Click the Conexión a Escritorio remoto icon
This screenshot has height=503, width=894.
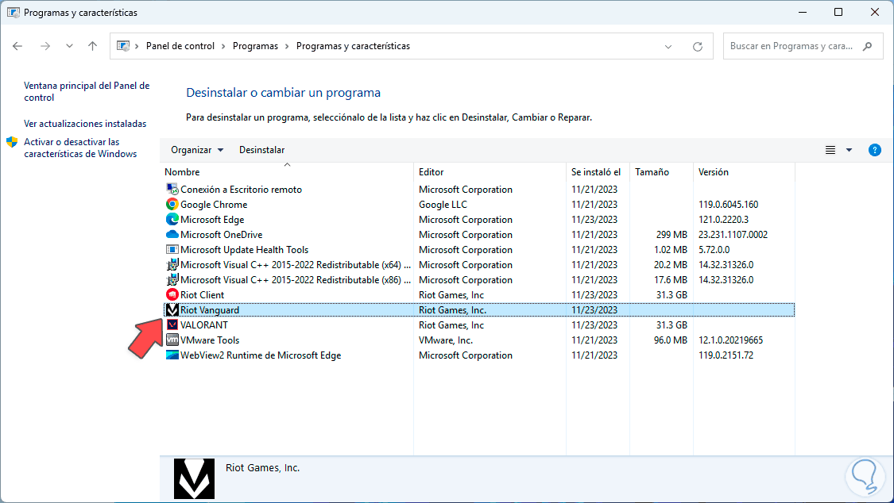[x=172, y=189]
